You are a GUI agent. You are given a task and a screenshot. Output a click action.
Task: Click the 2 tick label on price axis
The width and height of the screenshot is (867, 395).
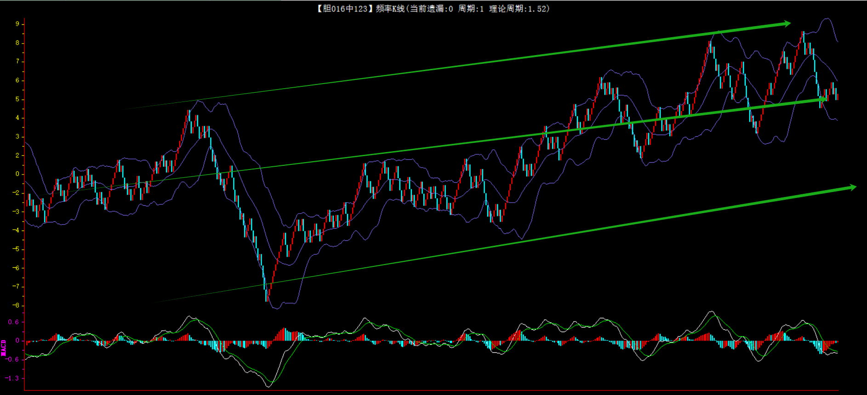[17, 155]
